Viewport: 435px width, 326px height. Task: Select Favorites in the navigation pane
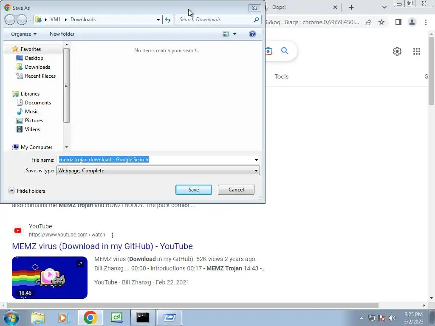(31, 49)
